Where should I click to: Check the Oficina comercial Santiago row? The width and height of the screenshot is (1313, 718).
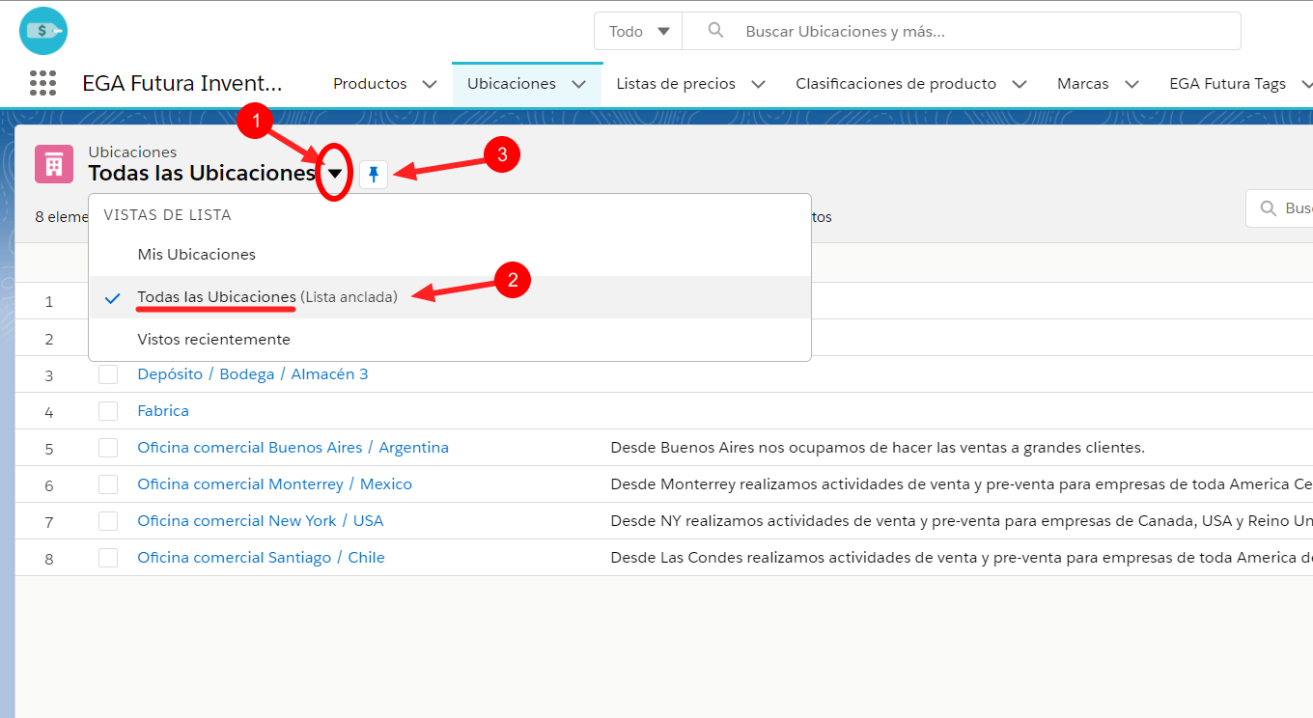pyautogui.click(x=108, y=558)
